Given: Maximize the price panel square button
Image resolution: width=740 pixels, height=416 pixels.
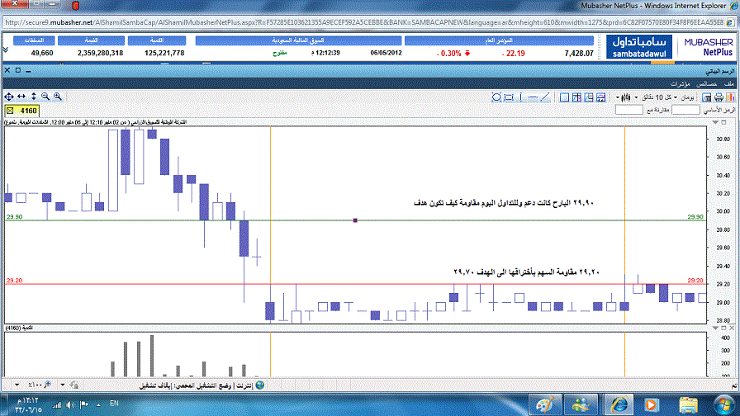Looking at the screenshot, I should (x=723, y=122).
